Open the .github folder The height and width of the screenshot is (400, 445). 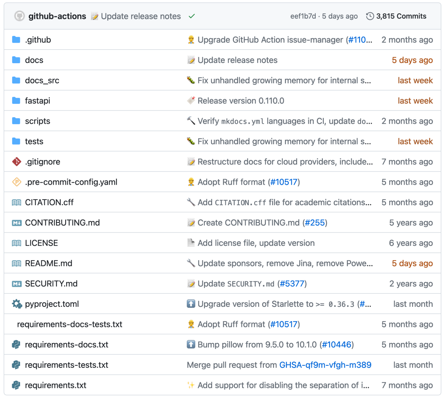point(38,39)
